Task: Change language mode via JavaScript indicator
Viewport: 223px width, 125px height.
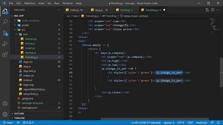Action: click(x=201, y=123)
